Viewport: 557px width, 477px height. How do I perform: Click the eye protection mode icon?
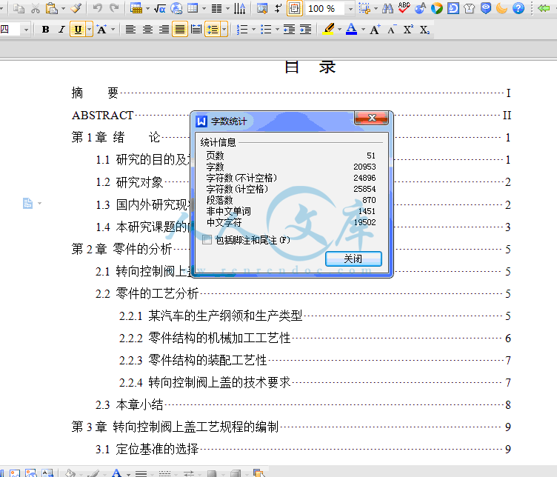(x=486, y=8)
